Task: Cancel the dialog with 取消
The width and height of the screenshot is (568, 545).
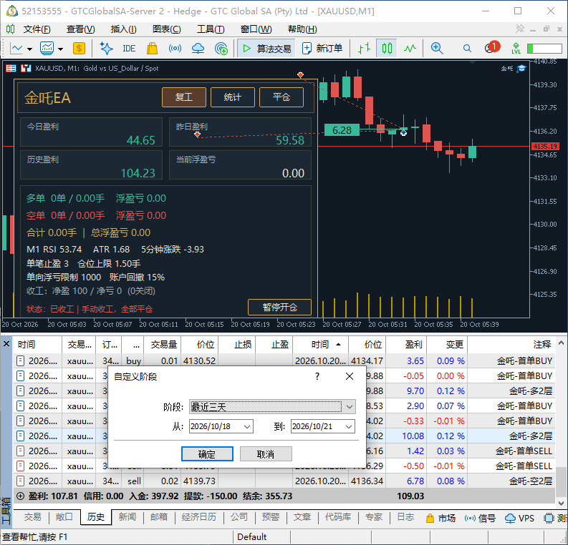Action: [x=266, y=454]
